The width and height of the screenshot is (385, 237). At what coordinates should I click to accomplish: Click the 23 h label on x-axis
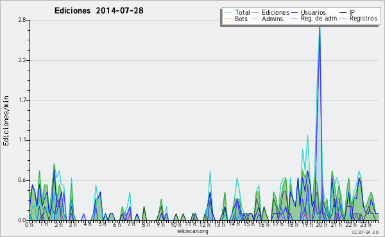coord(366,225)
